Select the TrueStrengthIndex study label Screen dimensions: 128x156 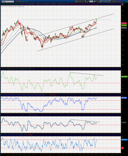pos(13,69)
